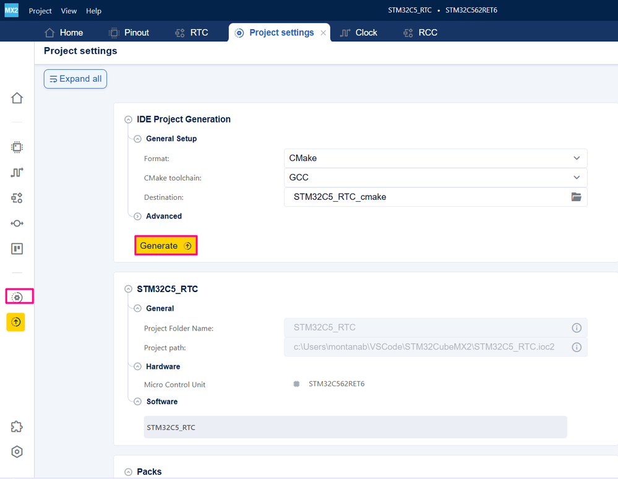Show info for Project Folder Name
The width and height of the screenshot is (618, 479).
pyautogui.click(x=576, y=327)
